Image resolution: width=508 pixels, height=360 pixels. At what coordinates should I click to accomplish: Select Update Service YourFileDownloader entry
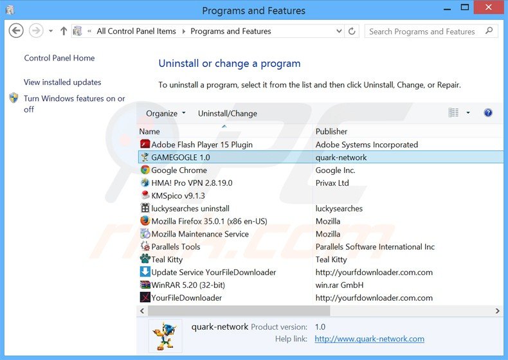(x=213, y=272)
